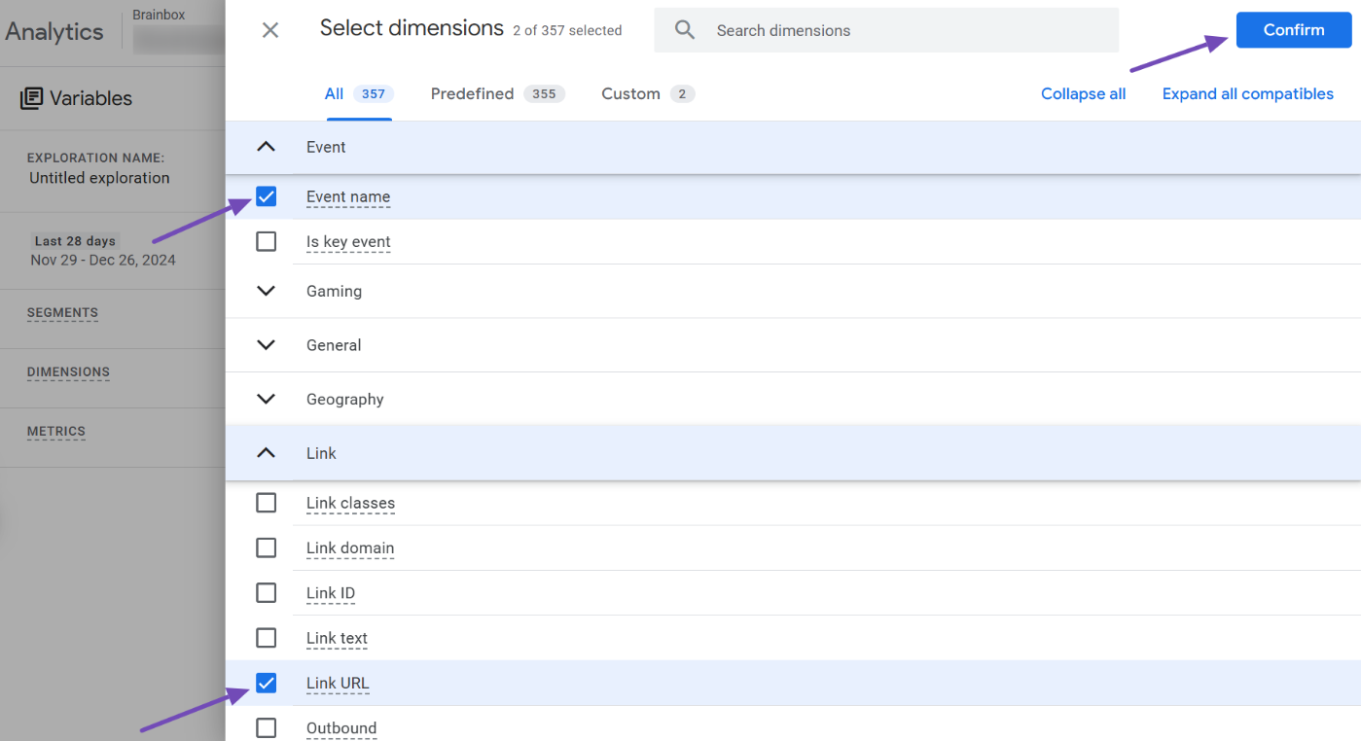Check the Is key event checkbox

tap(266, 241)
